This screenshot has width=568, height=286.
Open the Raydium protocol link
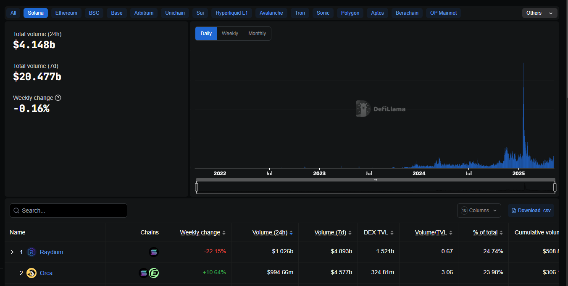[x=51, y=252]
